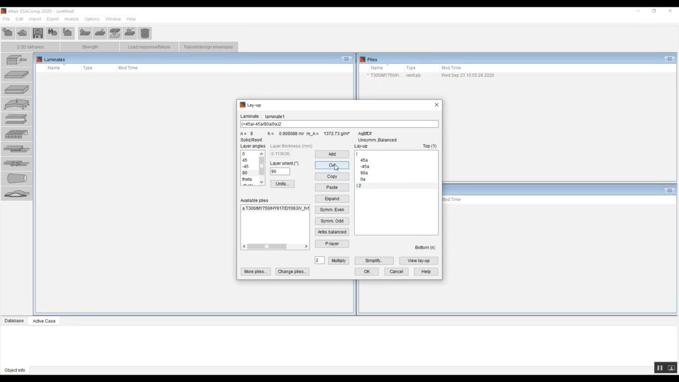679x382 pixels.
Task: Select the single ply plate sidebar icon
Action: [17, 75]
